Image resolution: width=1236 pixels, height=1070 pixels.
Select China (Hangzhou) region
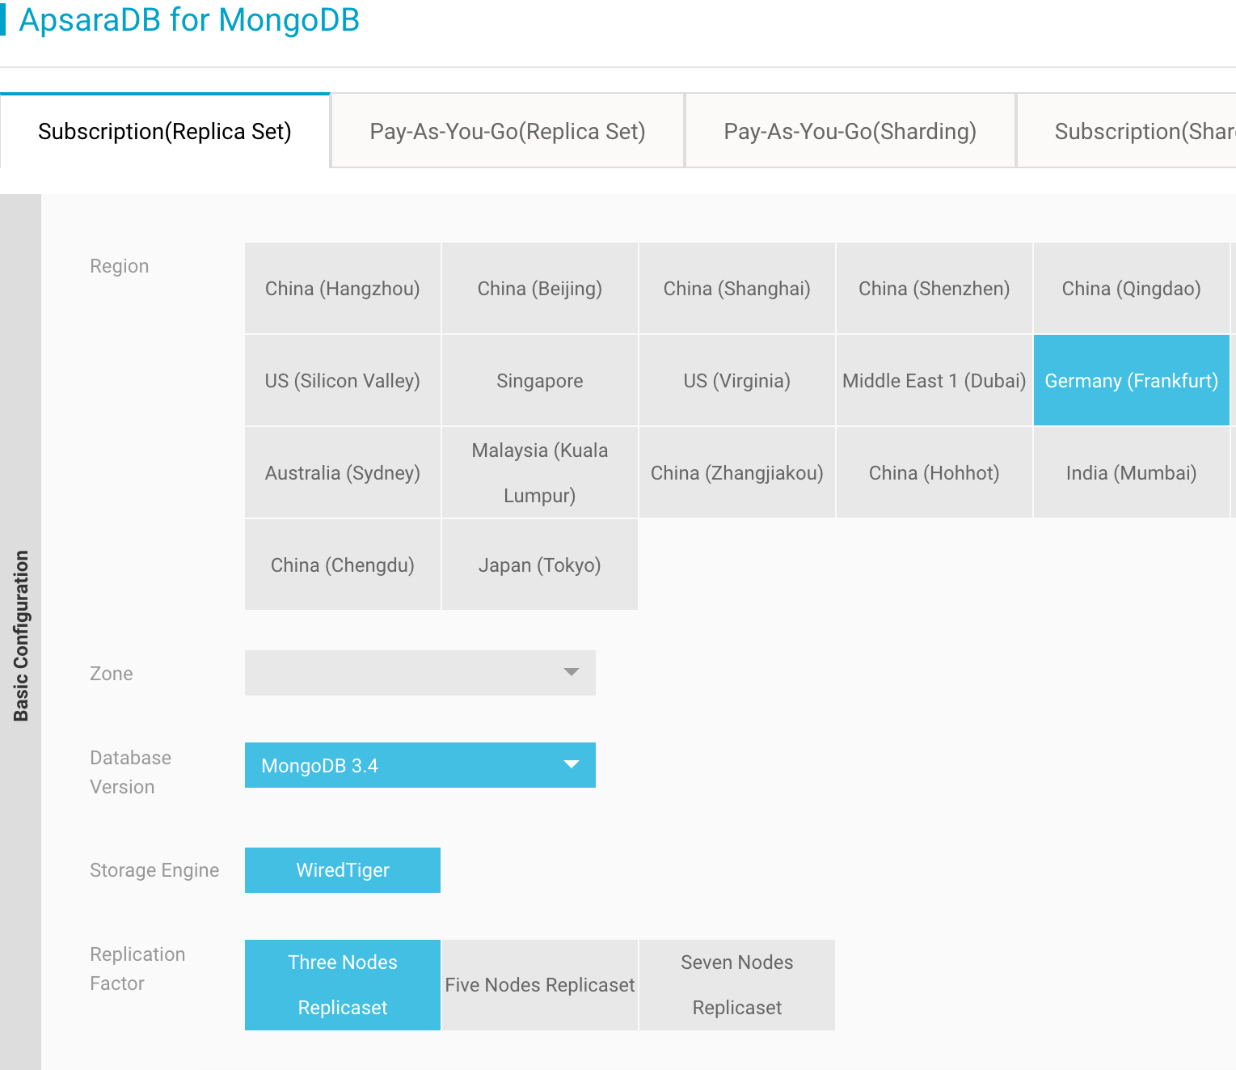343,289
